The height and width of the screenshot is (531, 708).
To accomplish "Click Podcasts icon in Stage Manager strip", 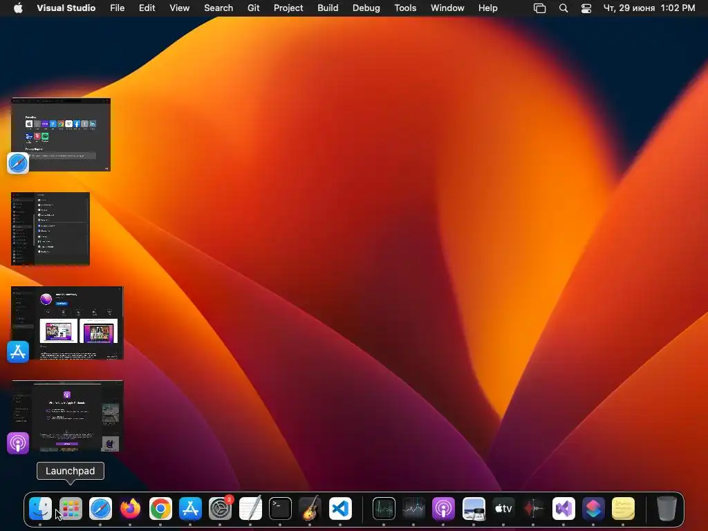I will [x=18, y=443].
